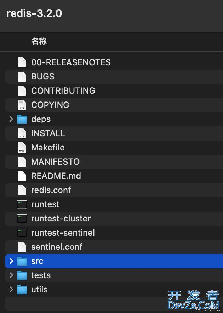The width and height of the screenshot is (223, 313).
Task: Click the COPYING text file icon
Action: pyautogui.click(x=22, y=105)
